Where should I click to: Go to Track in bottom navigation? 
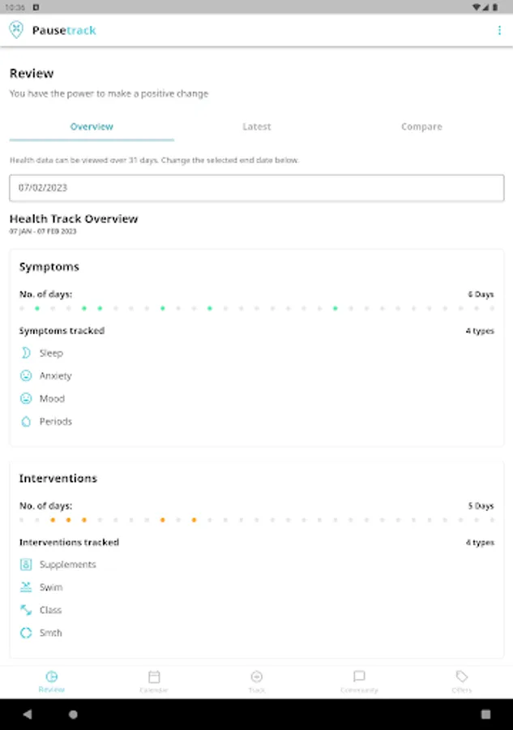coord(256,681)
